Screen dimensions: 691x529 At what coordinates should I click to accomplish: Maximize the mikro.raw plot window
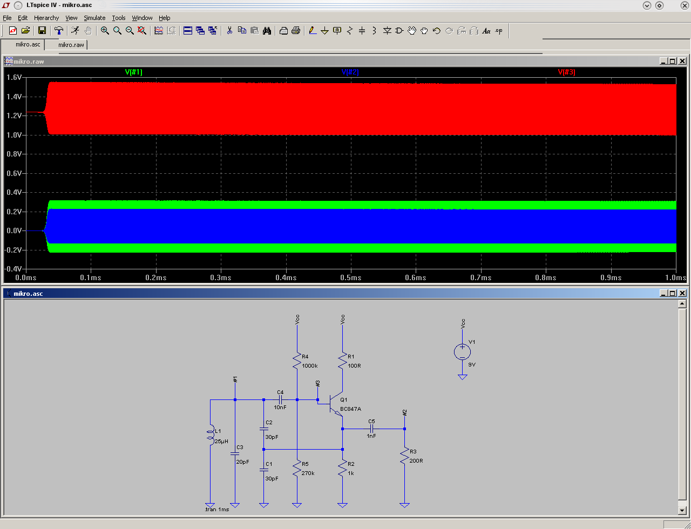pos(673,61)
